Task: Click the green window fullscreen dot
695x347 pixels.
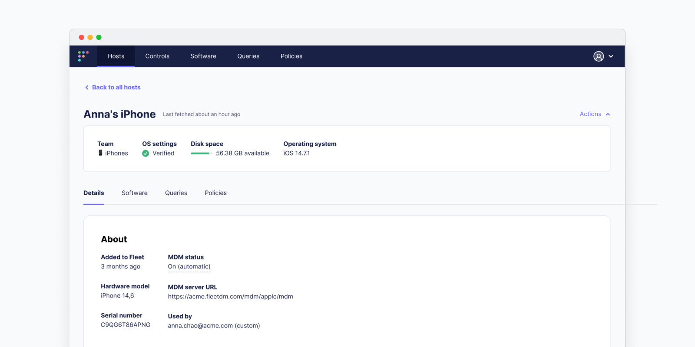Action: (x=99, y=37)
